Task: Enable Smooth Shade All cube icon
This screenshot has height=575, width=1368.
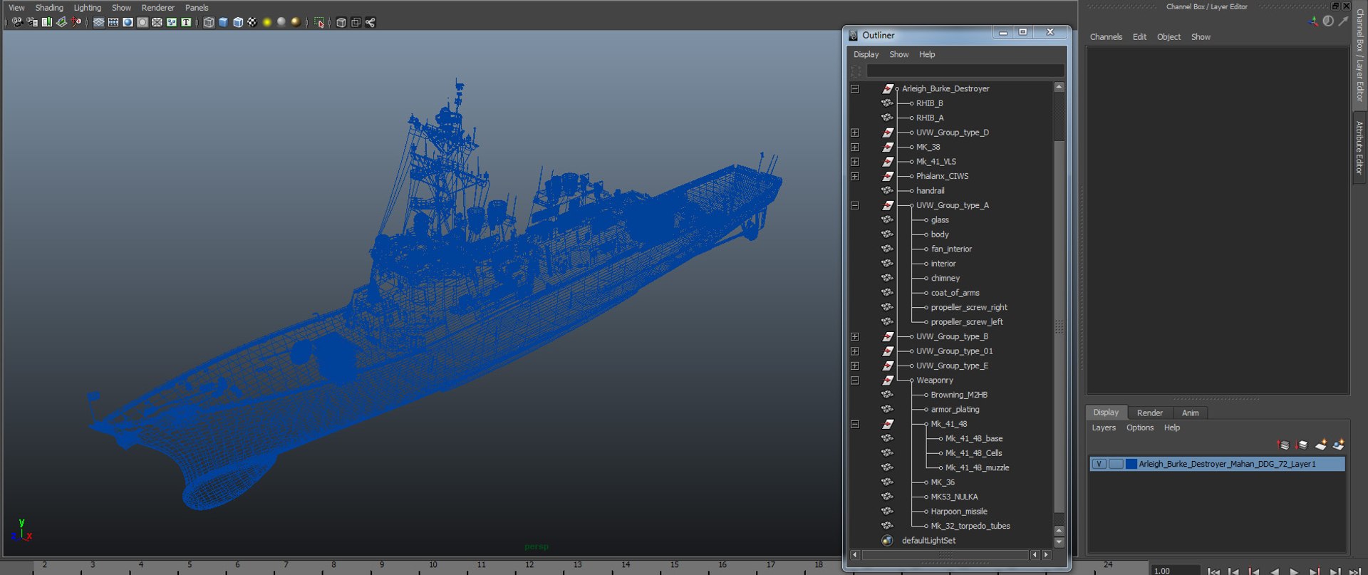Action: 223,22
